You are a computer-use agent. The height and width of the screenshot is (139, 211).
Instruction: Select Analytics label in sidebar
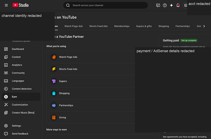tap(17, 65)
